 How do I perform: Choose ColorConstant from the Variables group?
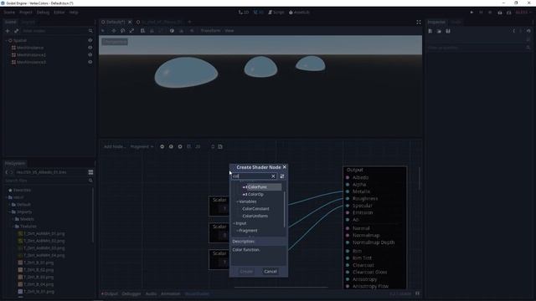point(255,209)
